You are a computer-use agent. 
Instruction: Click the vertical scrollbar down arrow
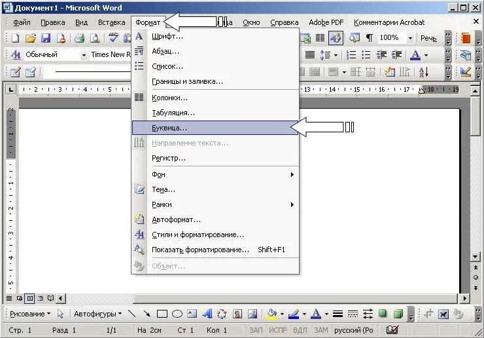point(475,257)
